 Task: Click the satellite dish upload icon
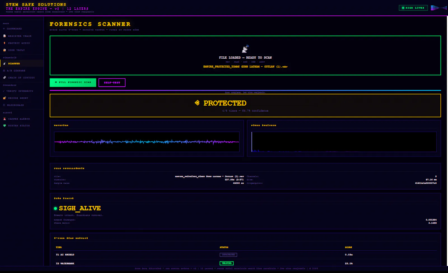(x=245, y=49)
